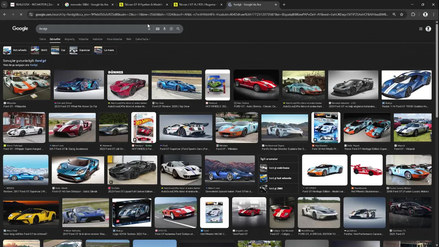Screen dimensions: 439x247
Task: Clear the search box with the X icon
Action: point(149,29)
